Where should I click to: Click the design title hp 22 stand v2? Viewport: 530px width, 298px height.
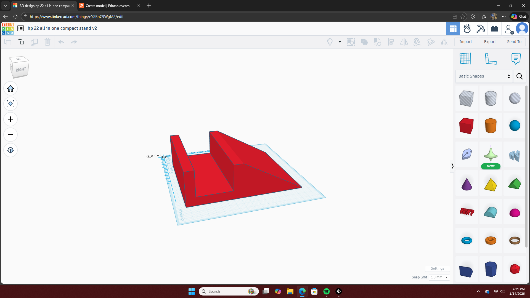[62, 28]
